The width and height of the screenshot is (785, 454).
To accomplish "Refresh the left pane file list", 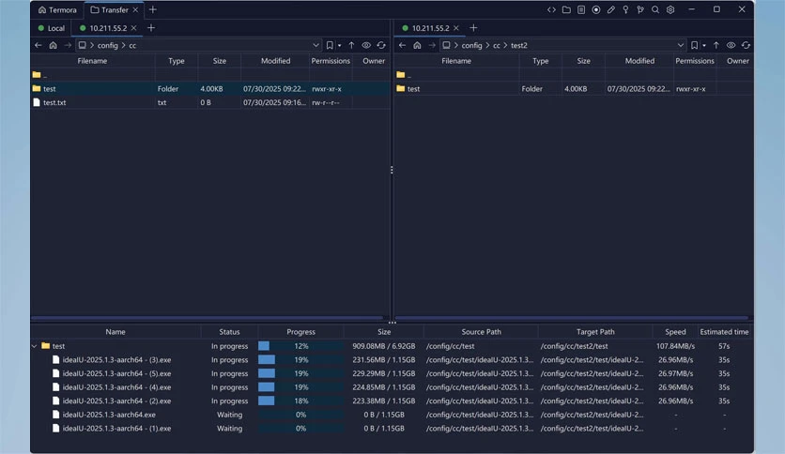I will click(381, 45).
